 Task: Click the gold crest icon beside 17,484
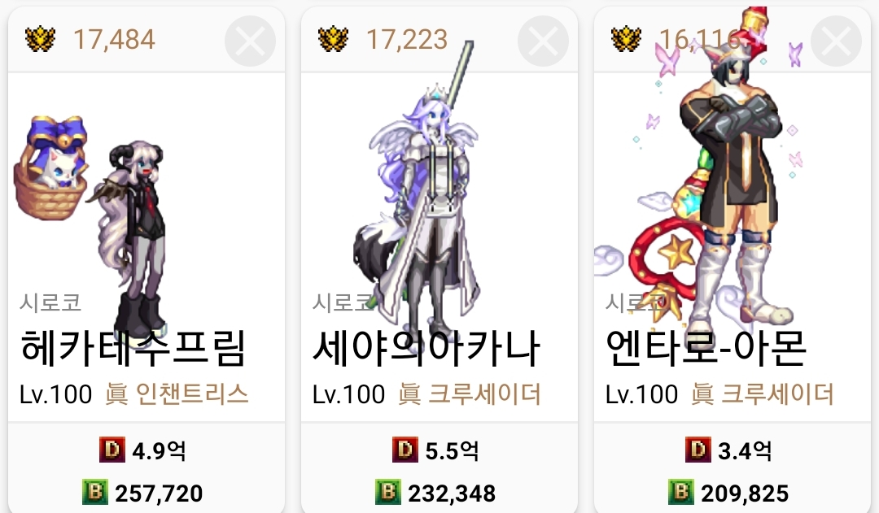point(41,40)
